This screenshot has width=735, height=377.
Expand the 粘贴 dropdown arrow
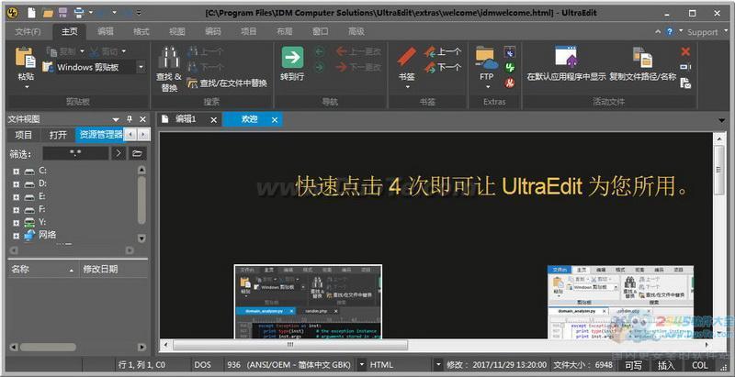coord(27,87)
